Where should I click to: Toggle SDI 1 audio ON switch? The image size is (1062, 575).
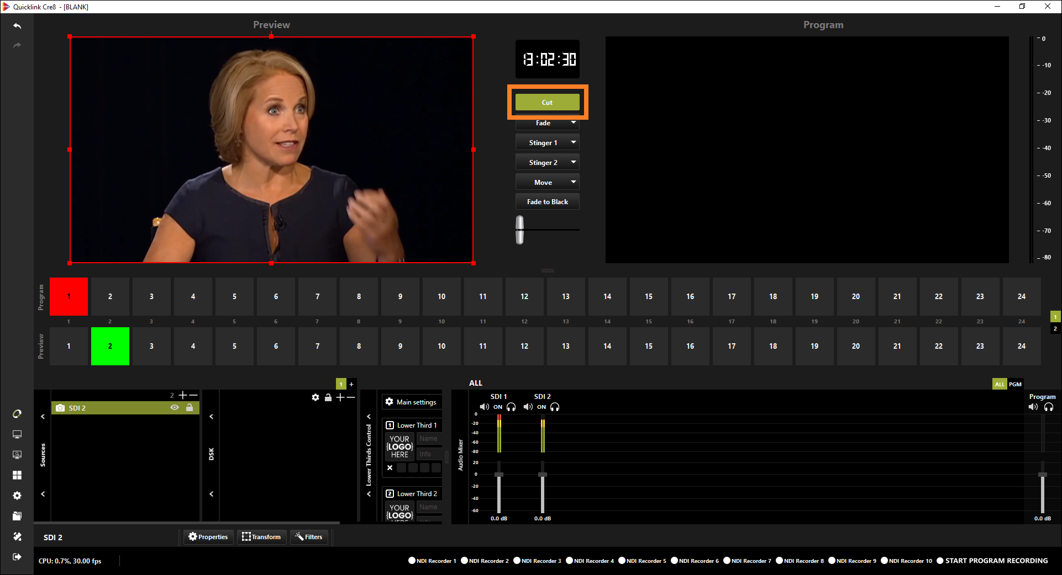pos(498,407)
